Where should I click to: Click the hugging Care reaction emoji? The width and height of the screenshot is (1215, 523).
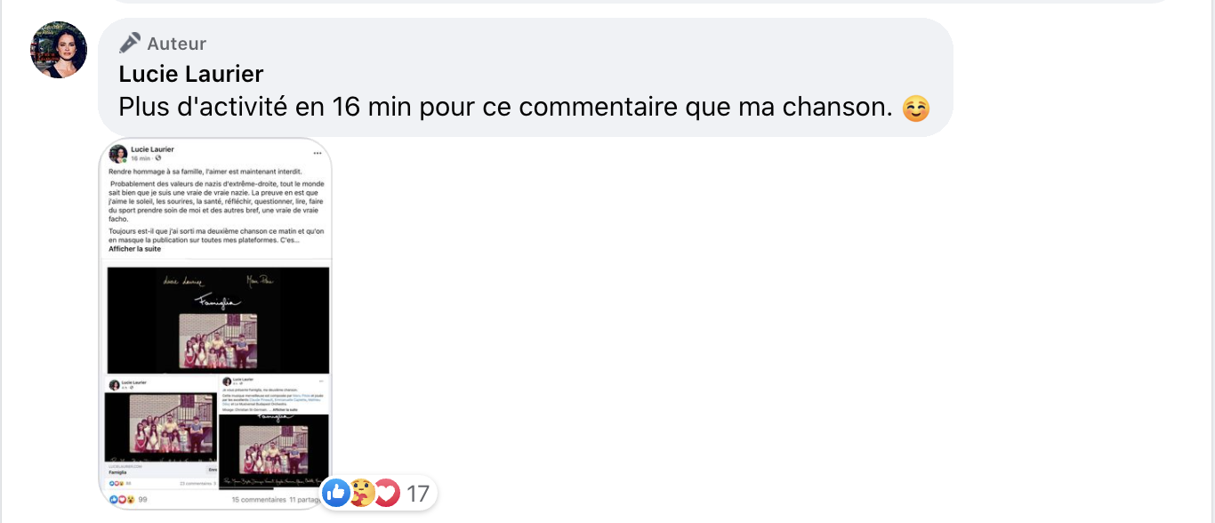[361, 492]
